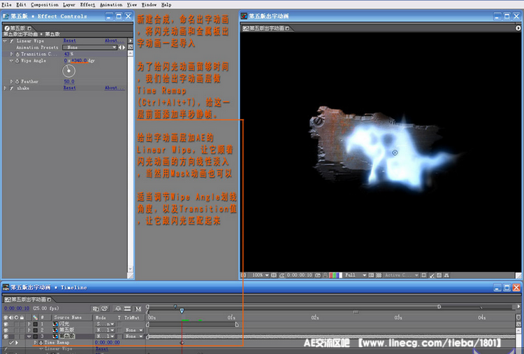
Task: Open About for Linear Wipe
Action: 114,41
